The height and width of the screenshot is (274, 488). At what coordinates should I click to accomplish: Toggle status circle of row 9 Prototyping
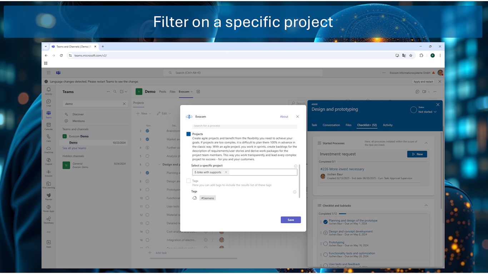pos(147,190)
